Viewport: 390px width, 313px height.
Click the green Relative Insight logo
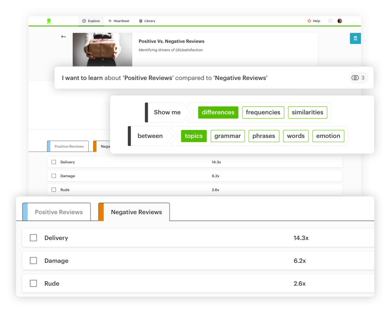pos(49,21)
